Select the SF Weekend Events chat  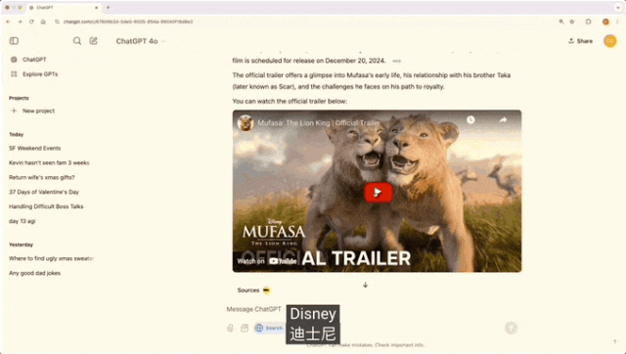coord(35,148)
